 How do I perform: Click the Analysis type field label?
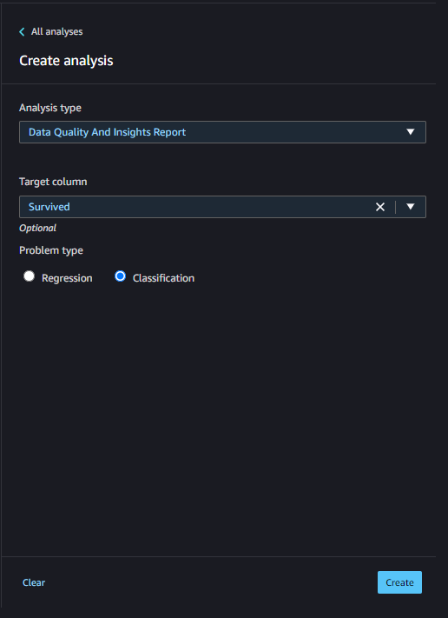click(x=50, y=108)
